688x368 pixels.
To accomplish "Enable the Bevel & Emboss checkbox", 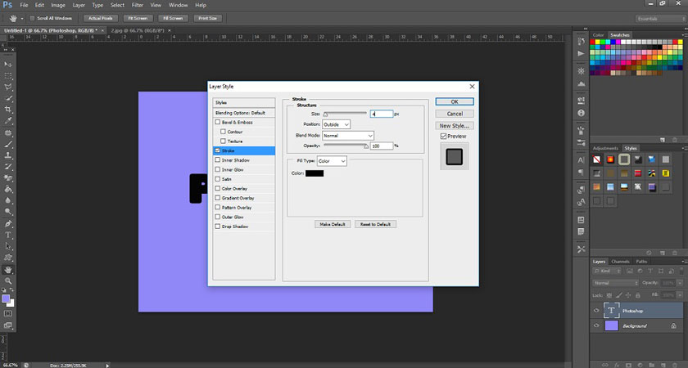I will click(x=218, y=122).
